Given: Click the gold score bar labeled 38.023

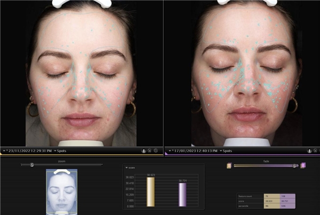Looking at the screenshot, I should click(x=150, y=192).
